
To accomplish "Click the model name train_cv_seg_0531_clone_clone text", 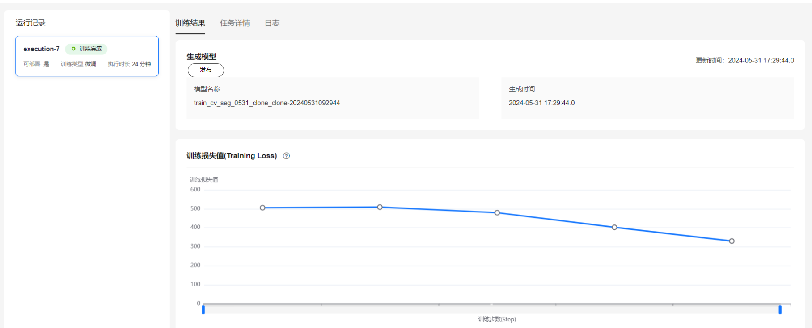I will 266,103.
